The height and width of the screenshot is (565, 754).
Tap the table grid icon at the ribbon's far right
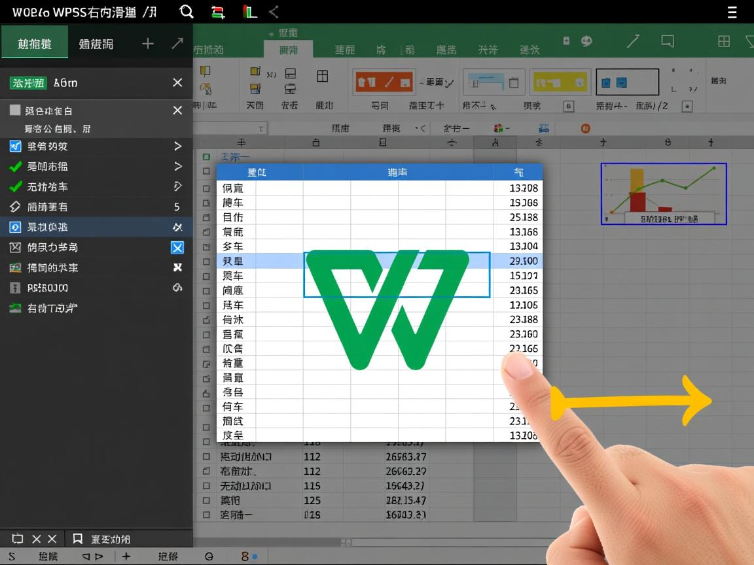(x=723, y=41)
